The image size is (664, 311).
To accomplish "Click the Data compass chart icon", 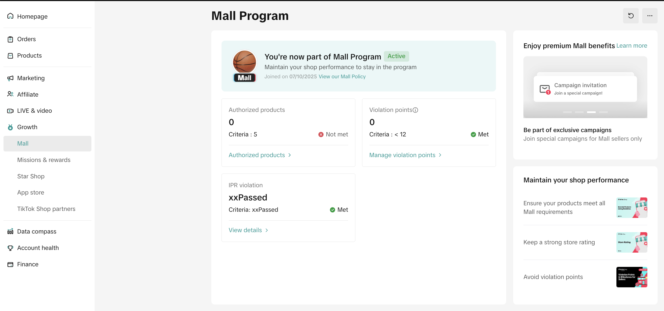I will coord(10,231).
